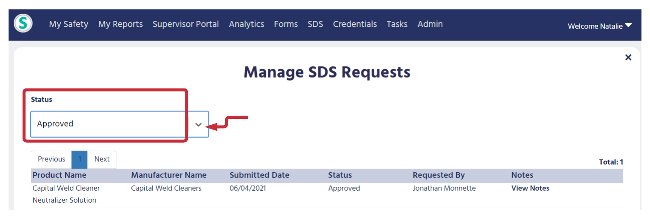650x218 pixels.
Task: Open the Credentials page
Action: point(355,24)
